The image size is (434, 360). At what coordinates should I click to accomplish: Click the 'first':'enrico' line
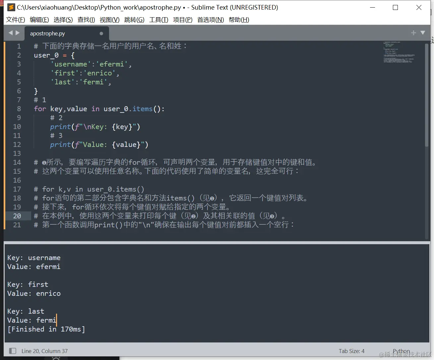[85, 73]
